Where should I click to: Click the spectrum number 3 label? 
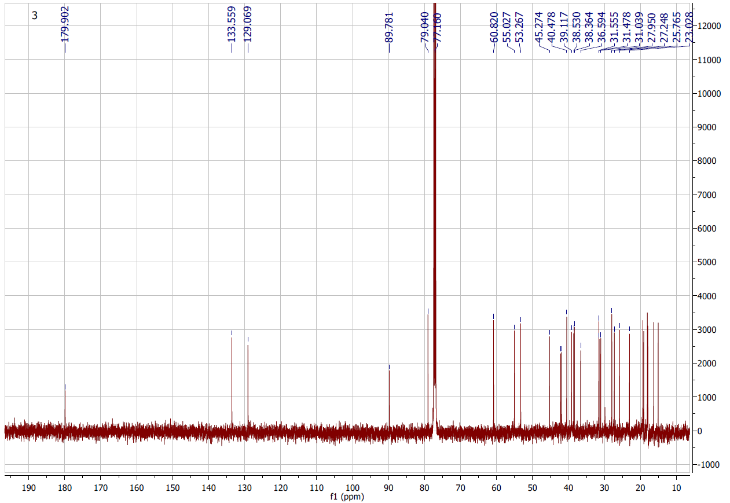point(34,16)
